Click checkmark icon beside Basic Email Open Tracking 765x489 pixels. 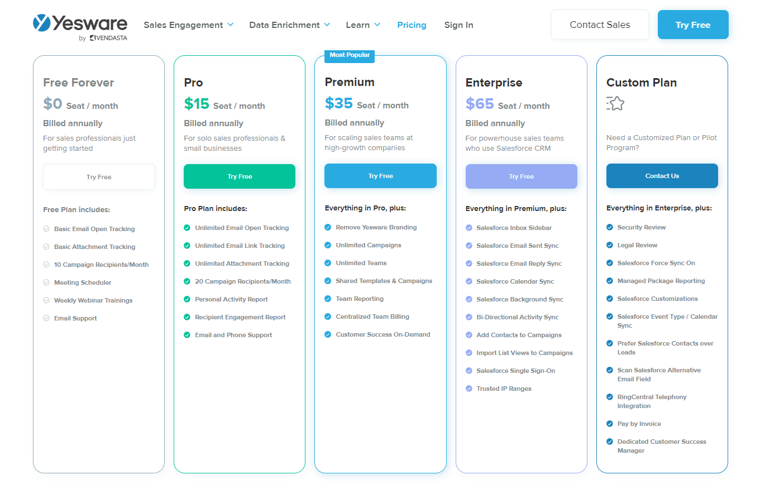coord(46,229)
